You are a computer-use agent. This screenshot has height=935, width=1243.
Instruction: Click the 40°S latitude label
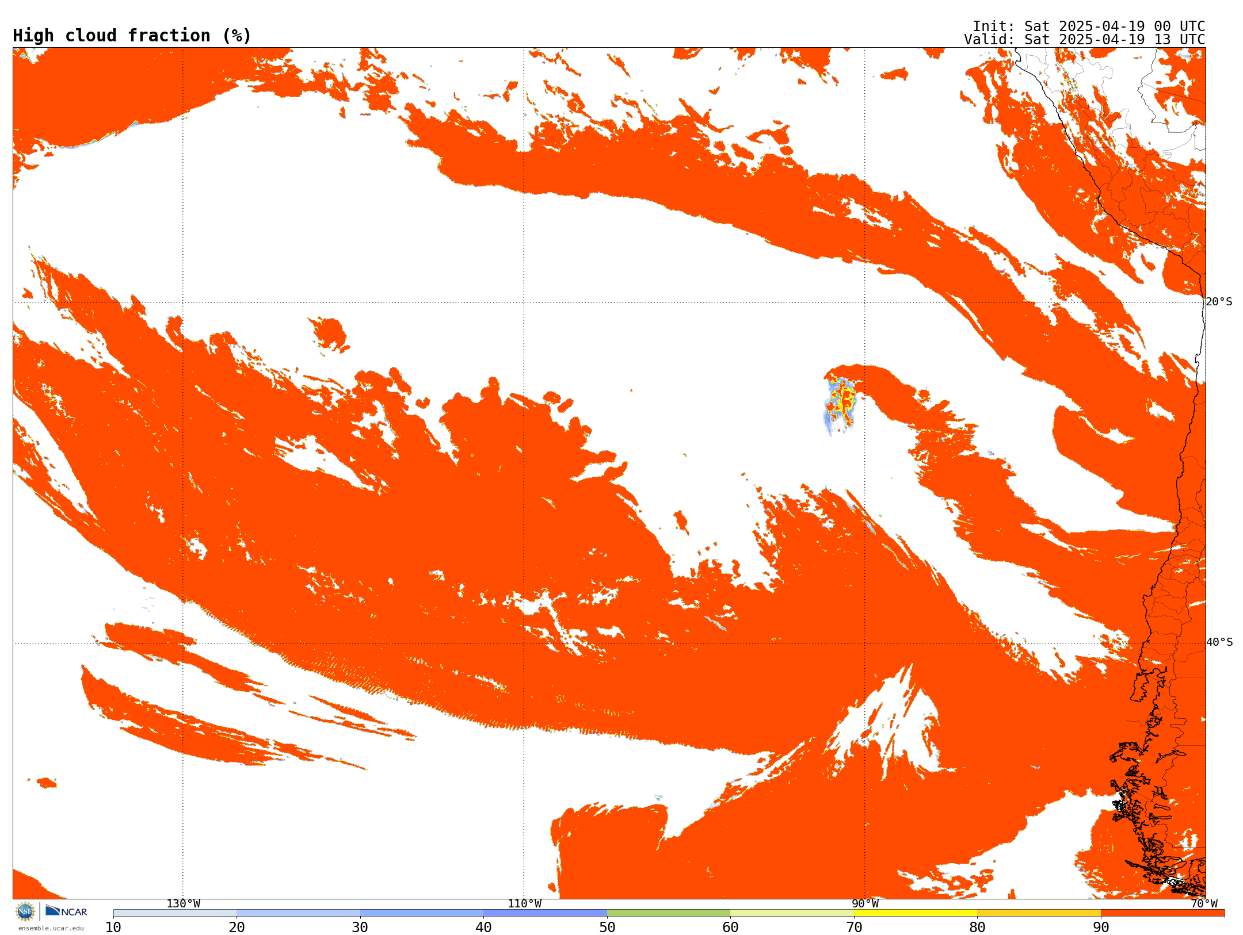click(1219, 642)
